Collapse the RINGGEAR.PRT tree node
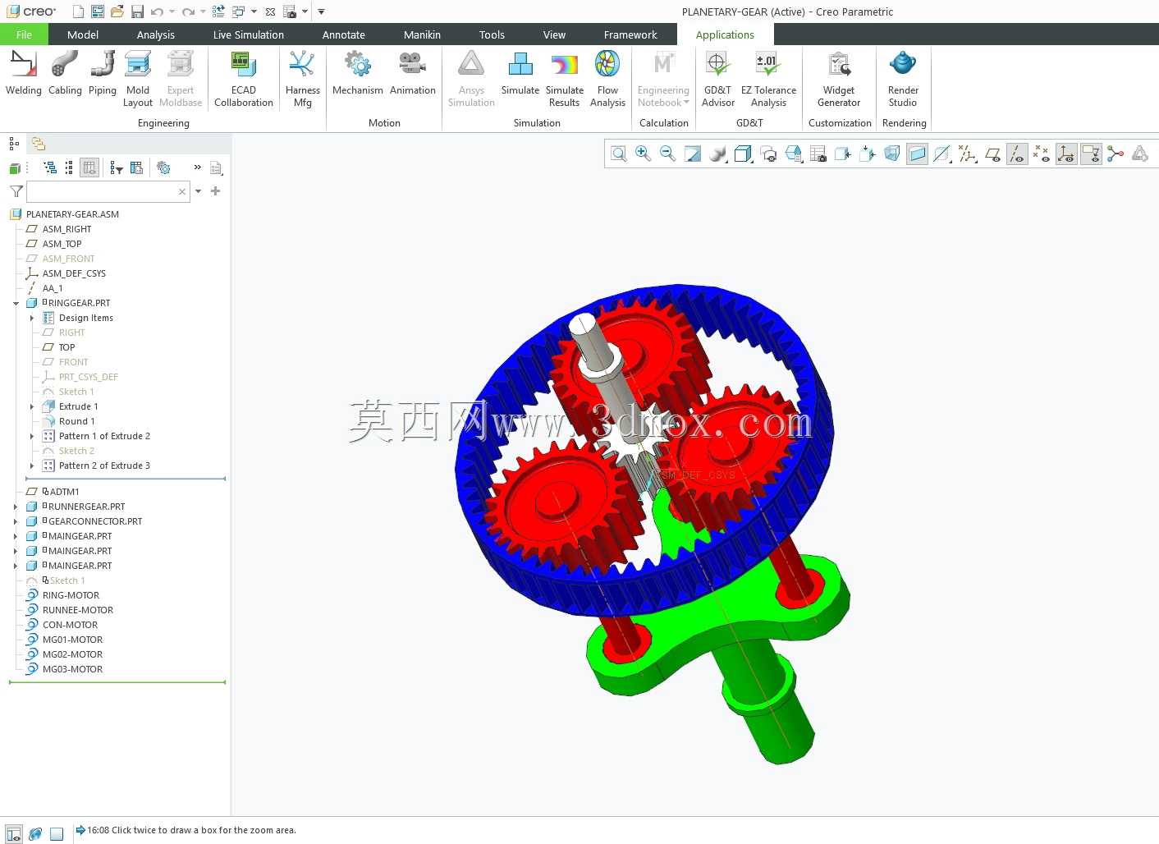The image size is (1159, 844). 16,303
